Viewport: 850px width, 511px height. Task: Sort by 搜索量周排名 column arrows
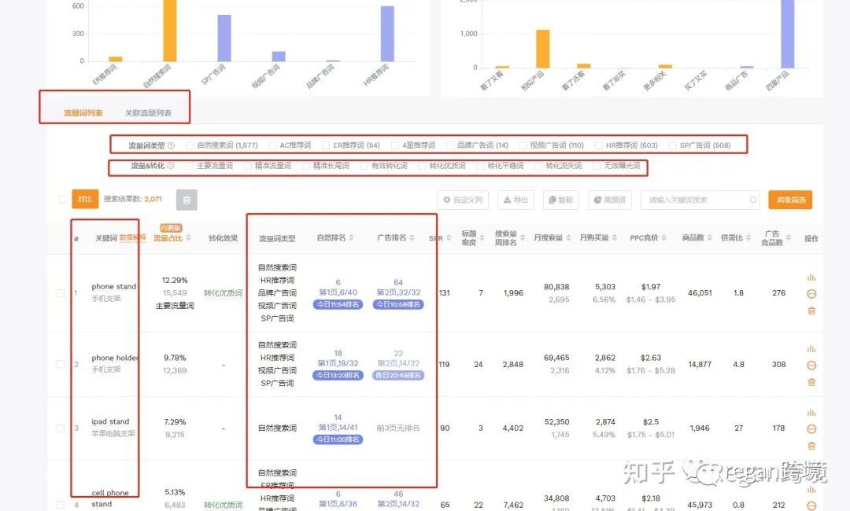[x=522, y=237]
